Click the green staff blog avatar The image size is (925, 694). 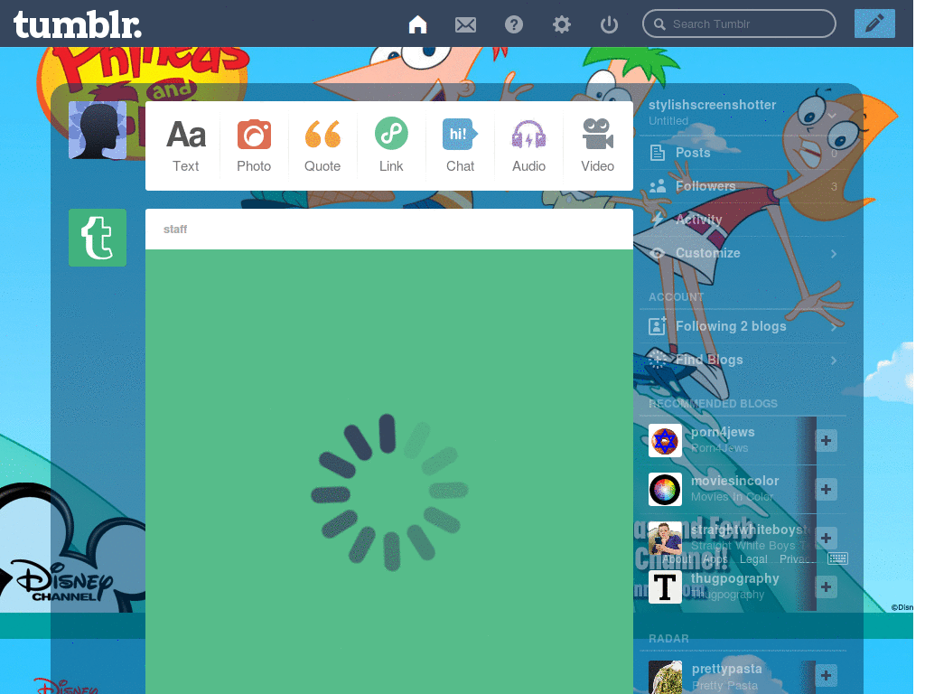click(98, 238)
